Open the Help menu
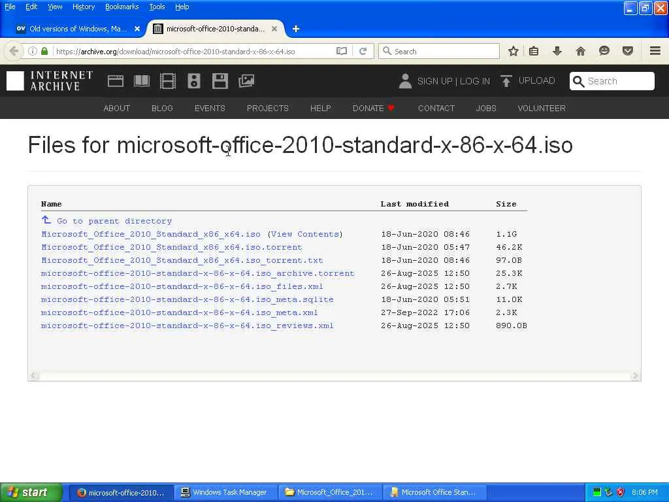The width and height of the screenshot is (669, 502). tap(182, 7)
